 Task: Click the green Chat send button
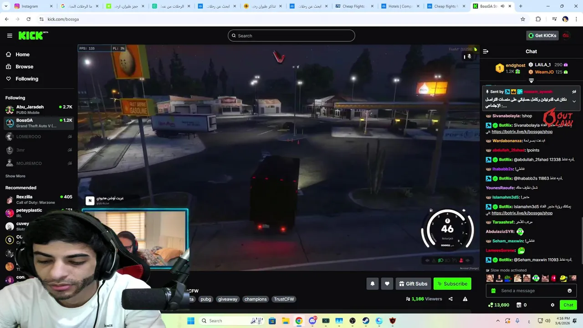tap(568, 305)
